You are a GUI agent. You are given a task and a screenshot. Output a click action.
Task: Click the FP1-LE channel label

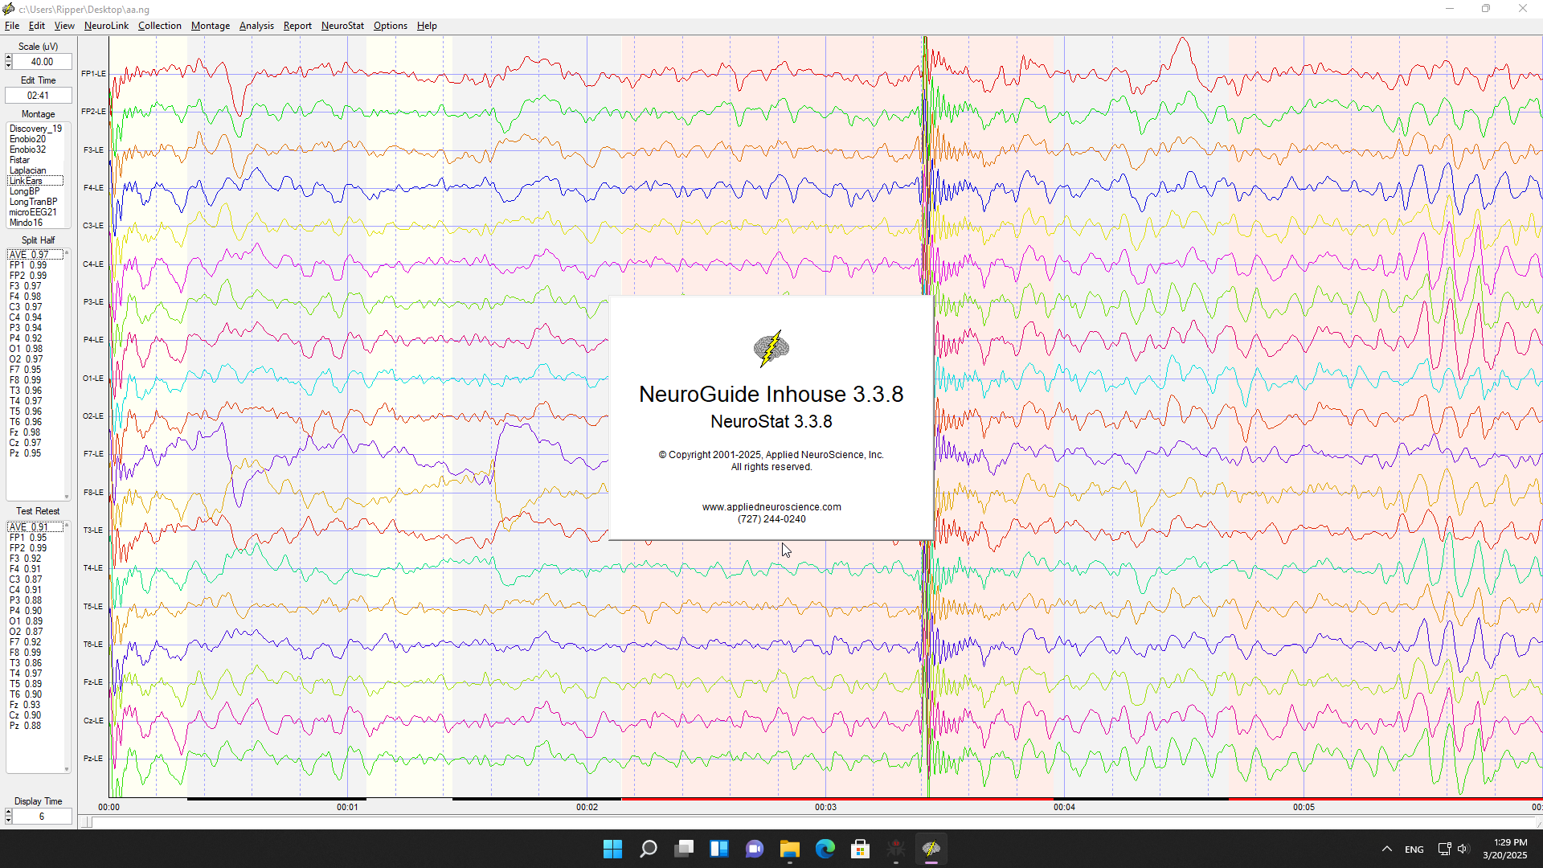pos(93,74)
